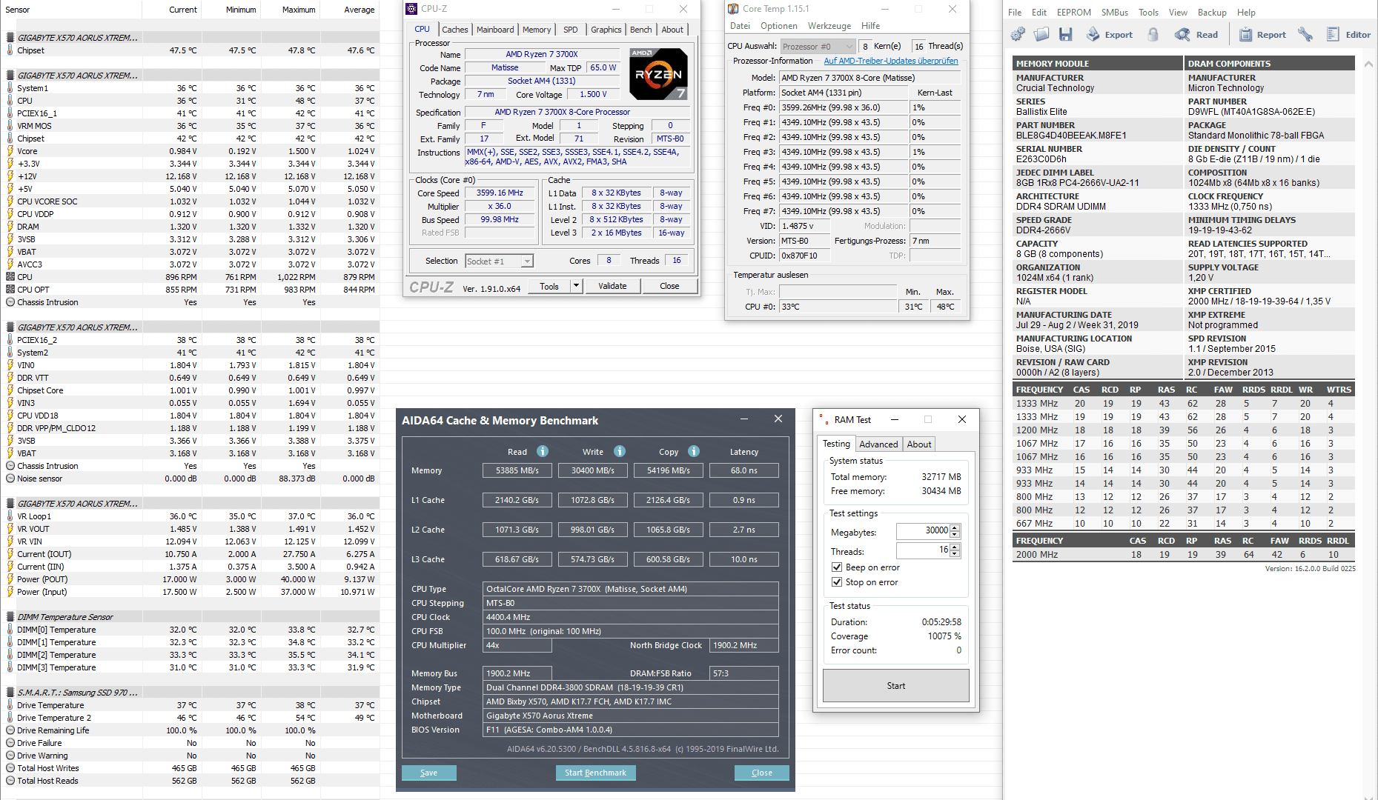Click the Export toolbar button in Thaiphoon
This screenshot has height=800, width=1378.
[x=1110, y=34]
